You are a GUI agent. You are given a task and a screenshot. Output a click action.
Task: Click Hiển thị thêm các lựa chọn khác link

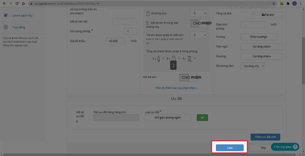[x=176, y=88]
